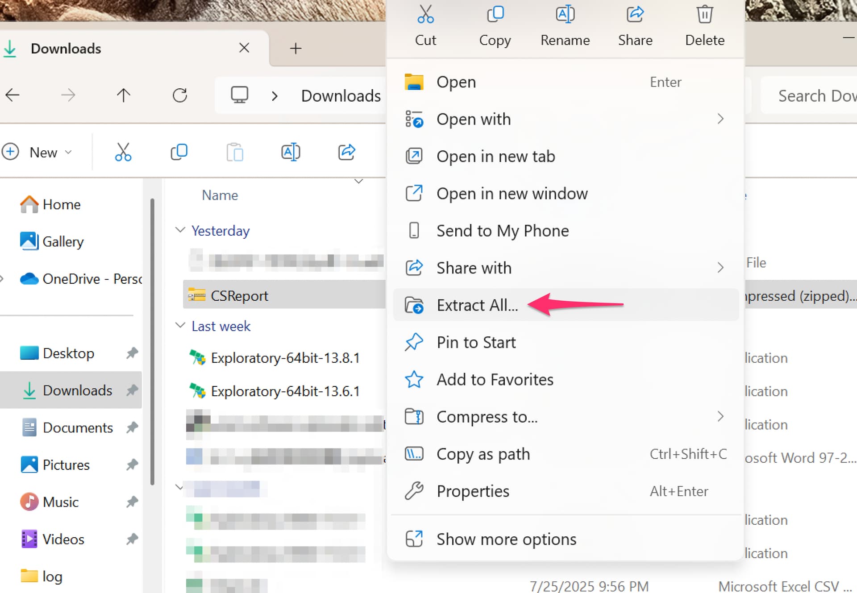Minimize the File Explorer window
Image resolution: width=857 pixels, height=593 pixels.
(849, 38)
